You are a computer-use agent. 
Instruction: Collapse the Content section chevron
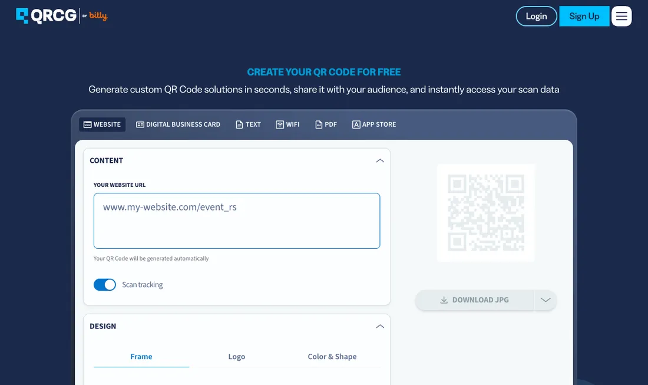[380, 160]
